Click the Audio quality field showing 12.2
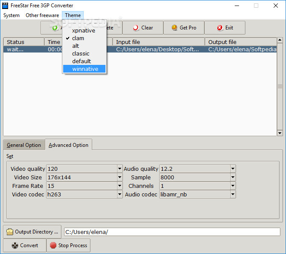 click(x=195, y=169)
